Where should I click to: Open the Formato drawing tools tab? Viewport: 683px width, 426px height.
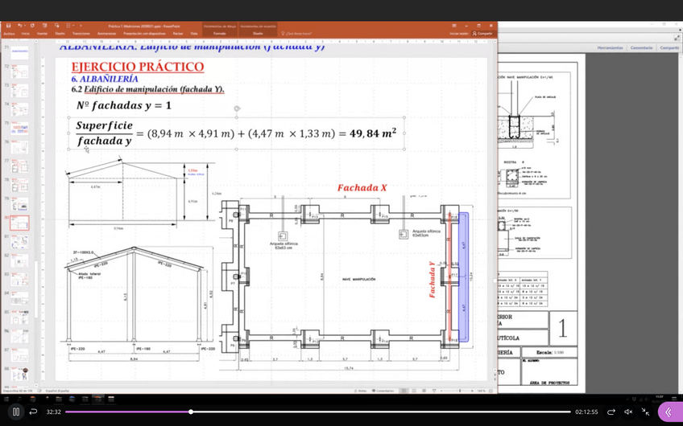click(x=219, y=34)
